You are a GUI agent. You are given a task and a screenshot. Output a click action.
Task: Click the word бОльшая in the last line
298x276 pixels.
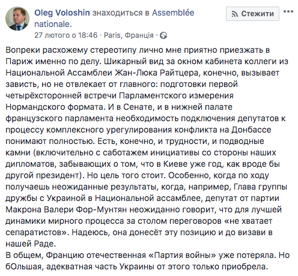coord(23,267)
